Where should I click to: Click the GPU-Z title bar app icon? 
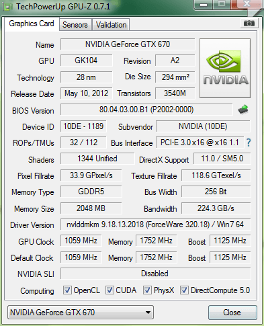point(8,7)
